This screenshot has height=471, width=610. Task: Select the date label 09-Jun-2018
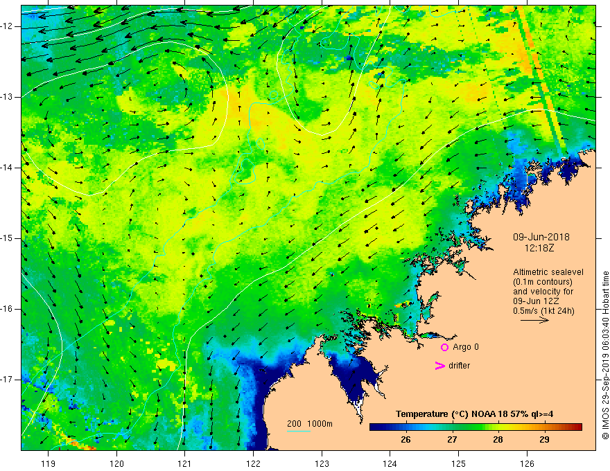pos(541,237)
